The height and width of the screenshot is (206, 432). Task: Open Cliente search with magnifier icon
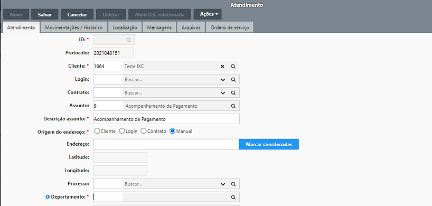[233, 67]
